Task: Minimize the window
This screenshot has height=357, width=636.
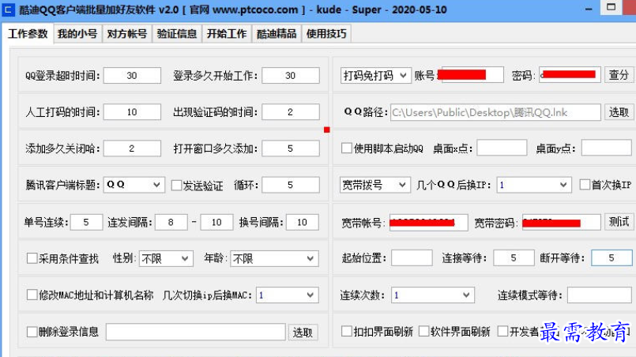Action: [589, 9]
